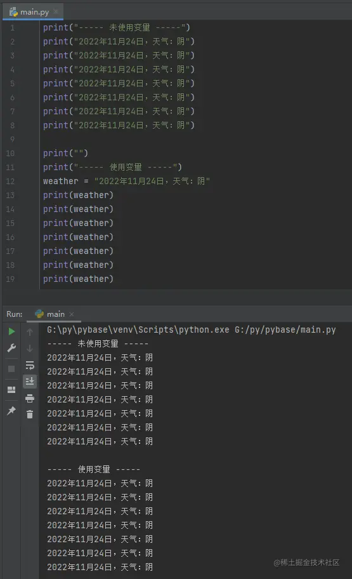
Task: Toggle soft-wrap in console output
Action: 30,365
